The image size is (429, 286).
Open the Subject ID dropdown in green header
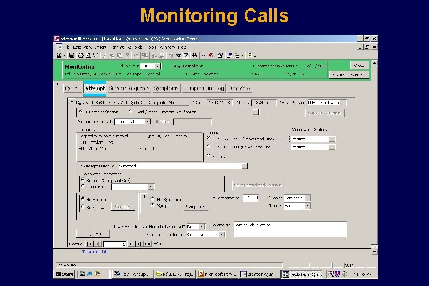(x=158, y=66)
